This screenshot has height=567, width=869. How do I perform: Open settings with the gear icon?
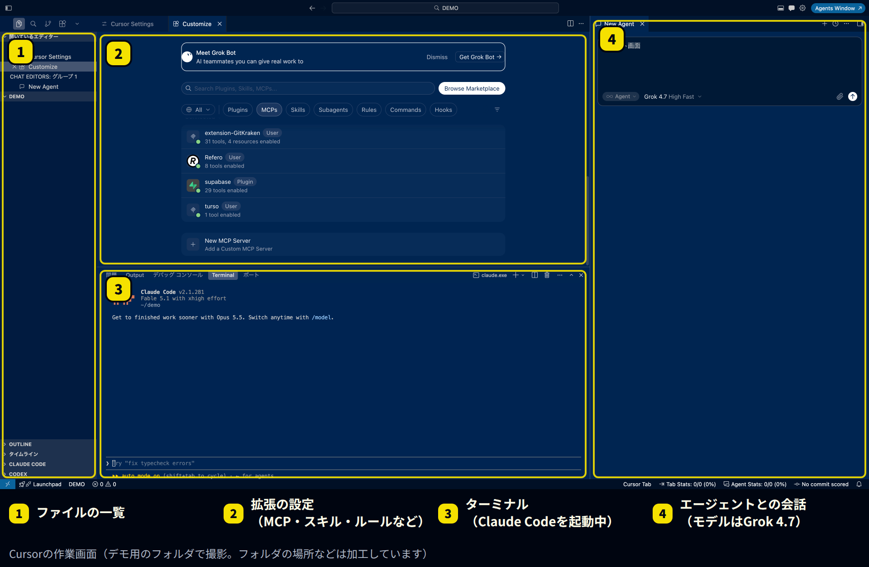click(x=802, y=8)
